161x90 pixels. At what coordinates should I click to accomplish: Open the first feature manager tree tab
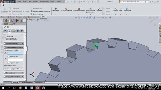click(5, 20)
